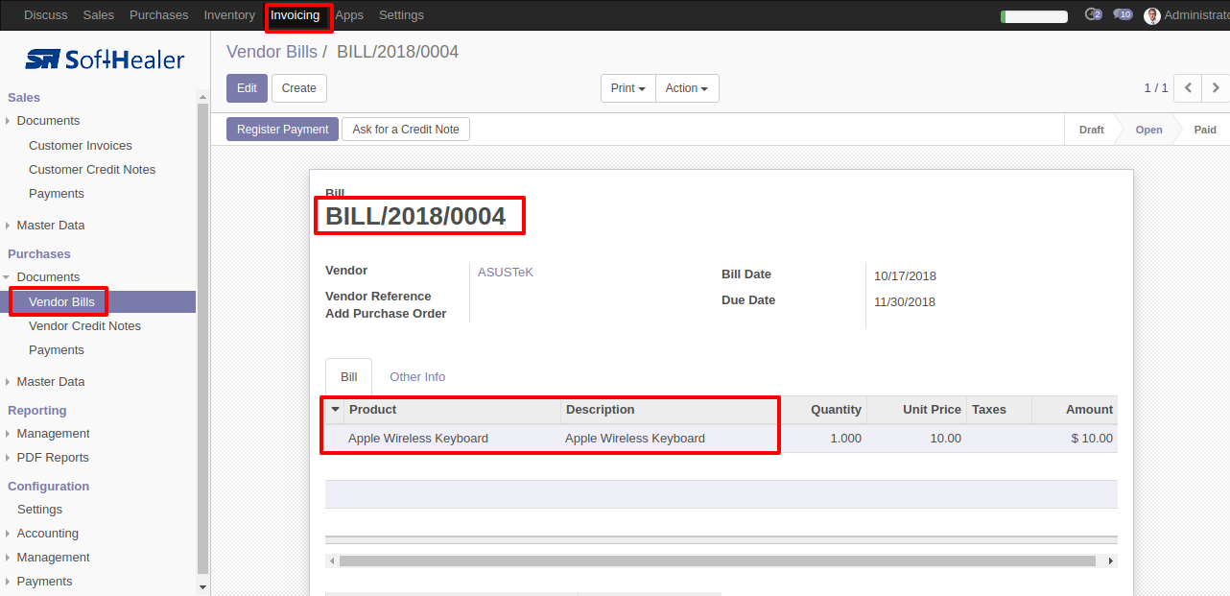Open Customer Invoices in sidebar
Screen dimensions: 1230x596
click(81, 146)
